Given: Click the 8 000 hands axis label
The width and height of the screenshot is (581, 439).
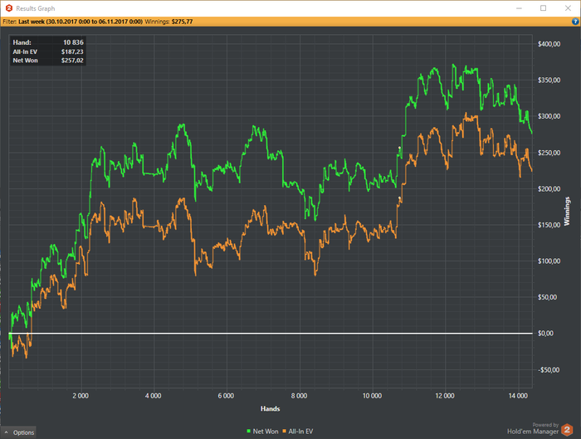Looking at the screenshot, I should (299, 396).
